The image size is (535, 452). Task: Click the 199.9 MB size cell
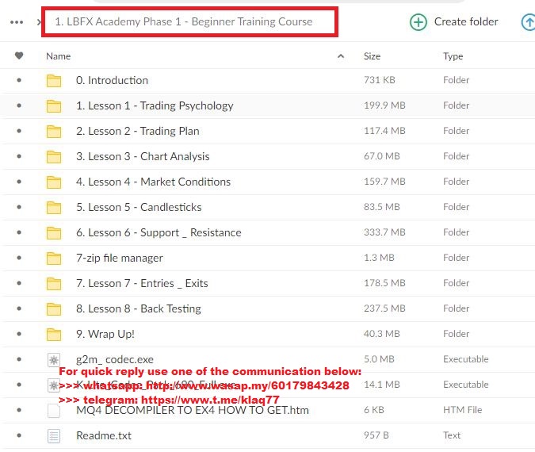(x=384, y=105)
